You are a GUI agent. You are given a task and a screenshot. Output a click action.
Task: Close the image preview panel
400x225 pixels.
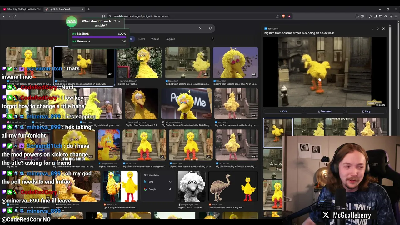[x=383, y=29]
